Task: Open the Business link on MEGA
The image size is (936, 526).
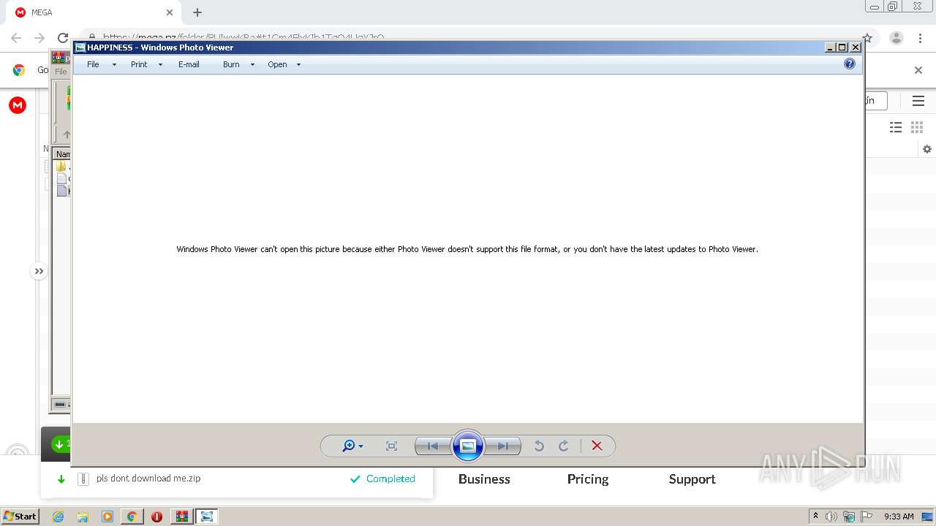Action: point(484,479)
